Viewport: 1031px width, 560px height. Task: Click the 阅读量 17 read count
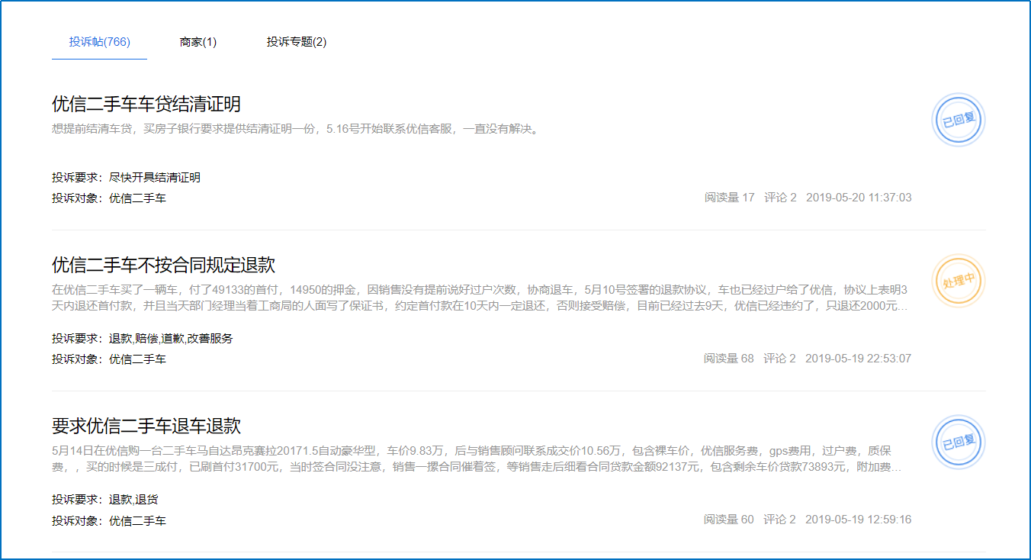[x=730, y=198]
